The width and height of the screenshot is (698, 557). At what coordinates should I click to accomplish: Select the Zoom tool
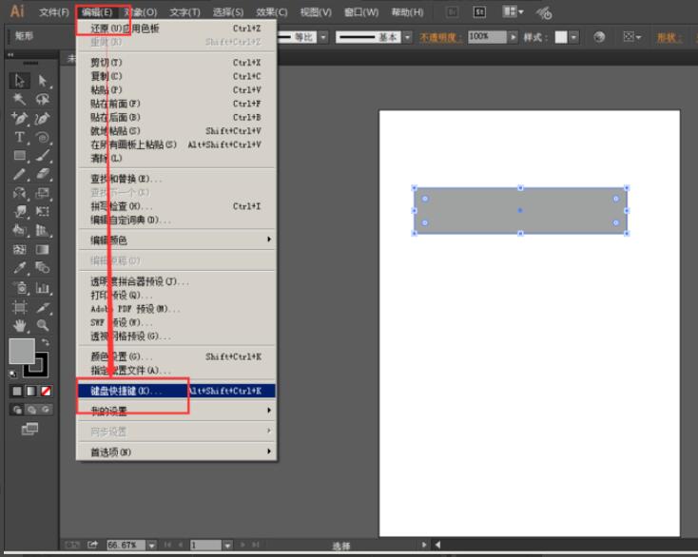43,326
